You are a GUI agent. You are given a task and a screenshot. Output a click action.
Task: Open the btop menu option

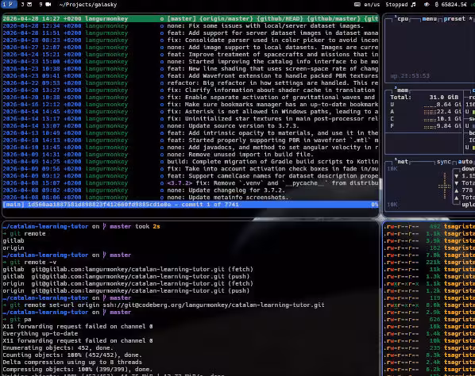(x=429, y=19)
